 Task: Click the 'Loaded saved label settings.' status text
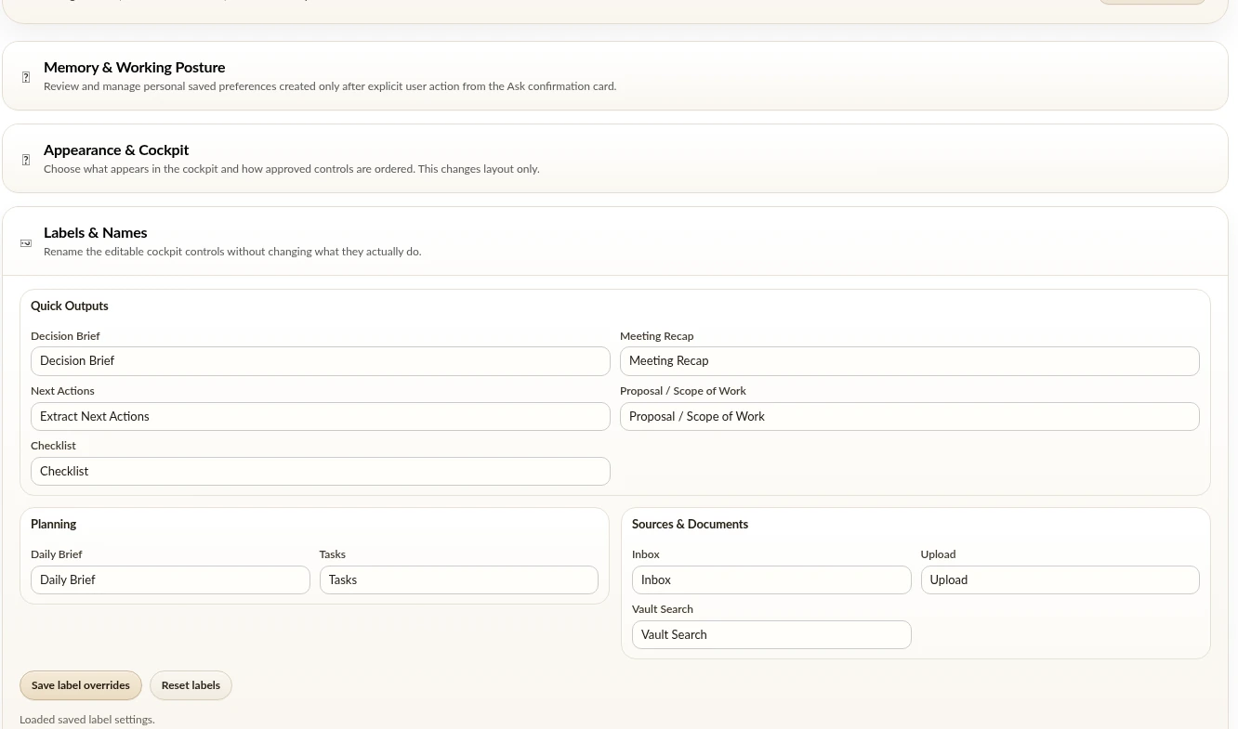(87, 720)
